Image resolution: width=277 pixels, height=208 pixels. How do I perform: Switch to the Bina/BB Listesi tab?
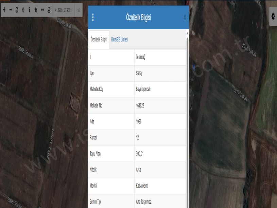click(x=119, y=40)
